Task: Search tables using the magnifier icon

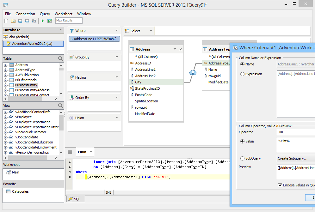Action: coord(60,59)
